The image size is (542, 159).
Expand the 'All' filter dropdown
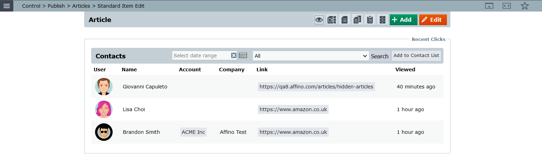pyautogui.click(x=310, y=56)
